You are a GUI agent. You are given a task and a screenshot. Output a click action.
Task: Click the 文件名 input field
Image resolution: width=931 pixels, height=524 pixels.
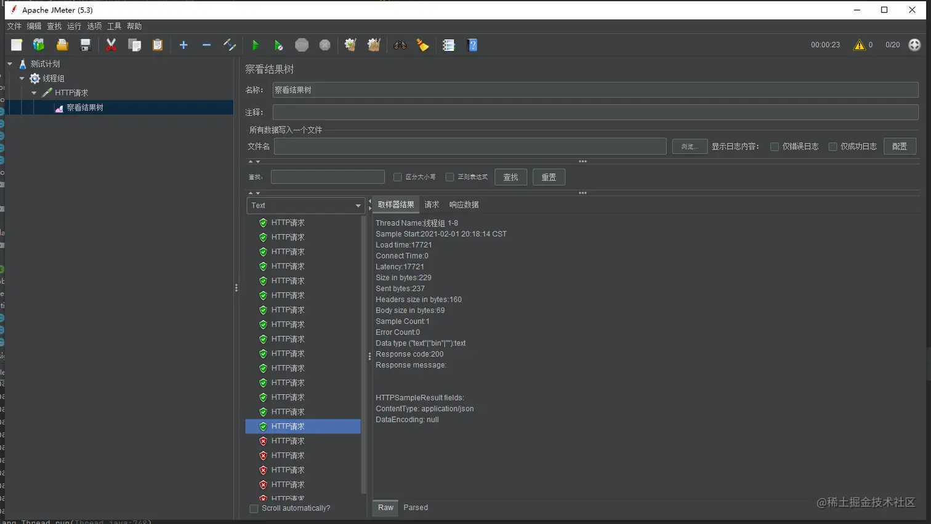[x=470, y=147]
